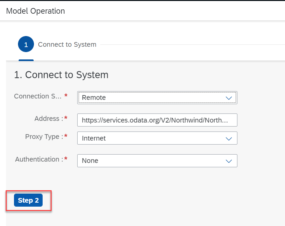Click the step 1 circle in the wizard

[26, 44]
